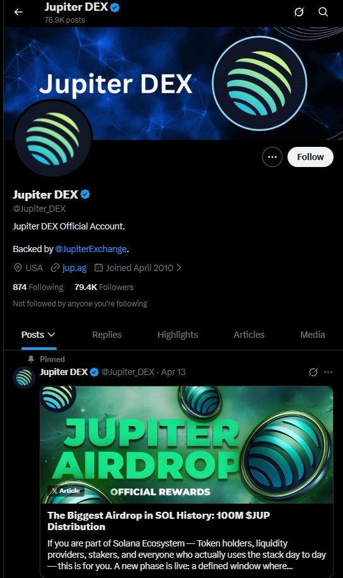The height and width of the screenshot is (578, 343).
Task: Open the pinned post's three-dot menu
Action: (328, 372)
